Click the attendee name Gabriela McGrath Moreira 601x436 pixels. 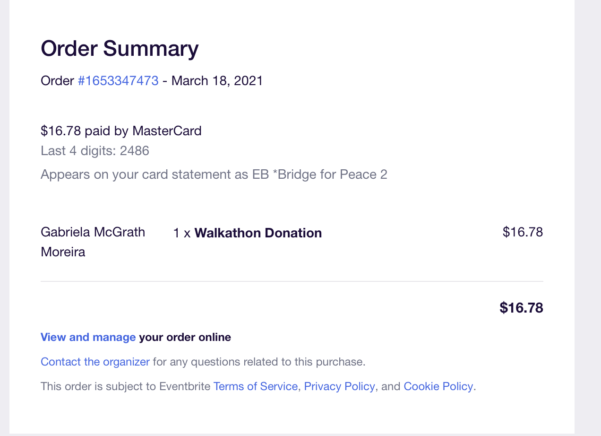click(x=93, y=242)
